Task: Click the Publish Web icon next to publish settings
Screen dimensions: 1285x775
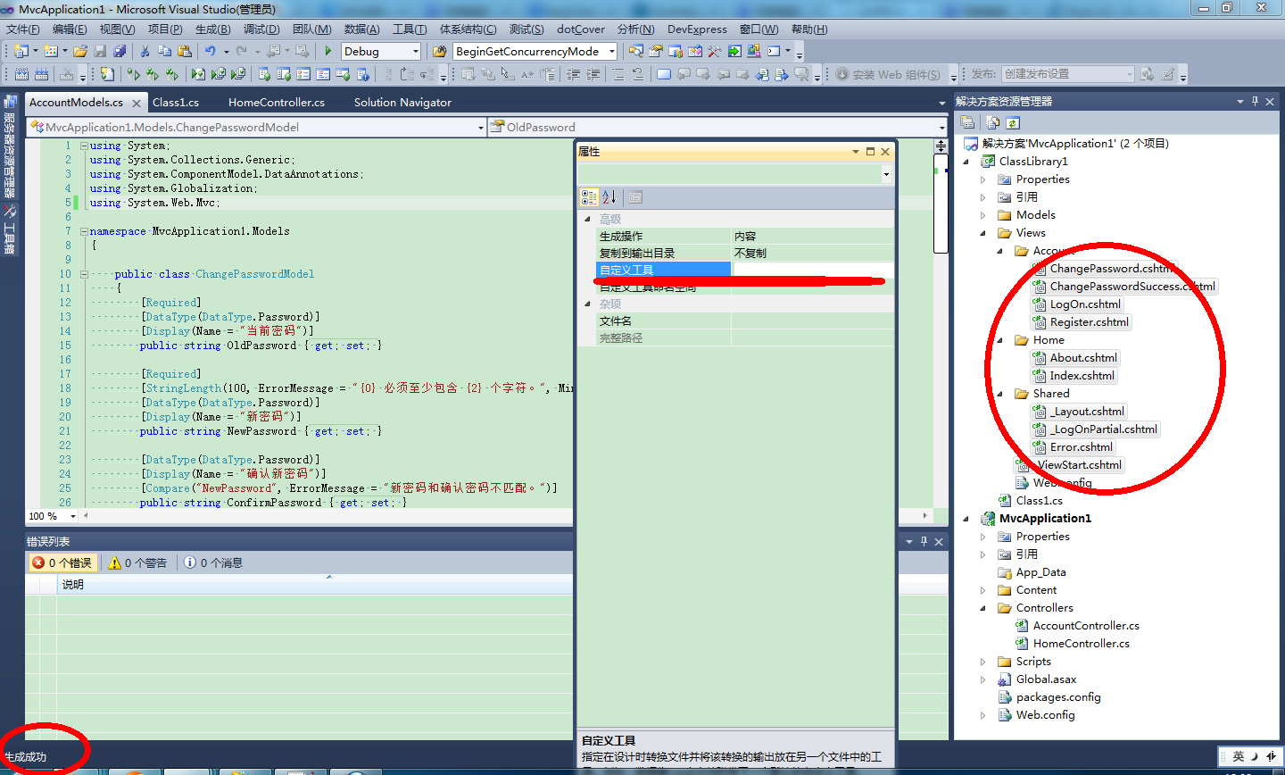Action: pos(1147,74)
